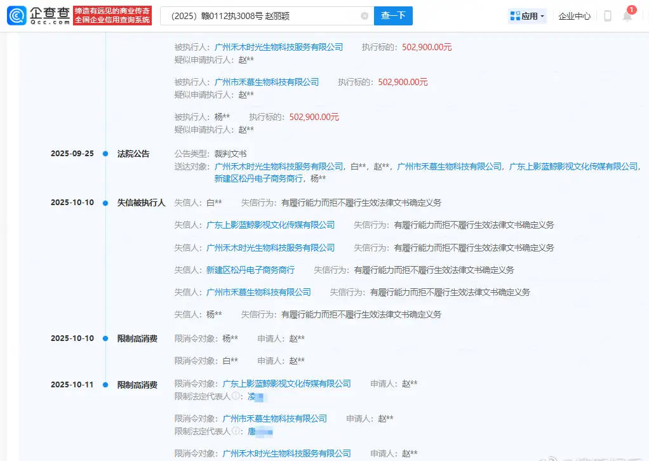
Task: Click the 企查查 logo in the header
Action: click(38, 15)
